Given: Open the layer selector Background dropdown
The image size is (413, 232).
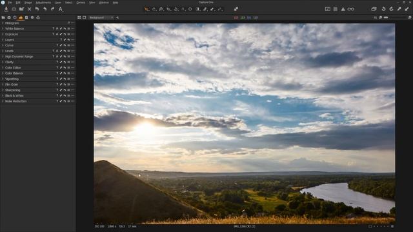Looking at the screenshot, I should click(x=101, y=17).
